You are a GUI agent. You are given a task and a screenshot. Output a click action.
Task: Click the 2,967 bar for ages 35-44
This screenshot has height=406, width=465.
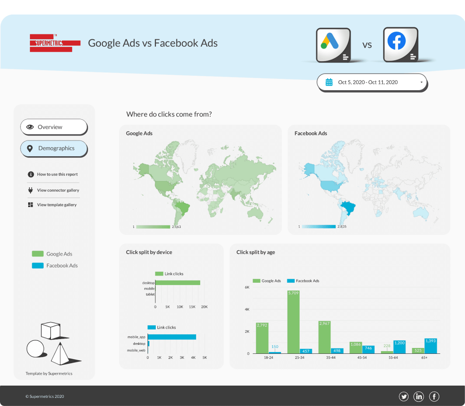(324, 337)
